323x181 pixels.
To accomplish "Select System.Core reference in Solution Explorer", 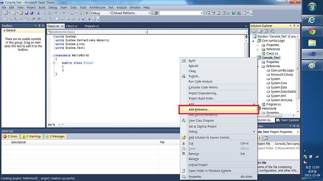I will 279,83.
